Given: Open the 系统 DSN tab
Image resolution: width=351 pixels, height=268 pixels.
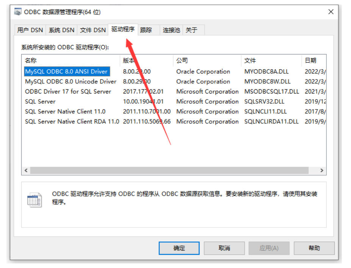Looking at the screenshot, I should point(62,30).
